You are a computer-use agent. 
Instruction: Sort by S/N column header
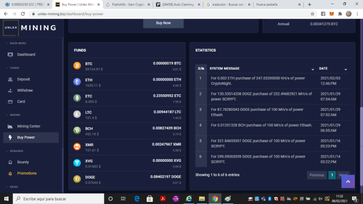[x=201, y=69]
